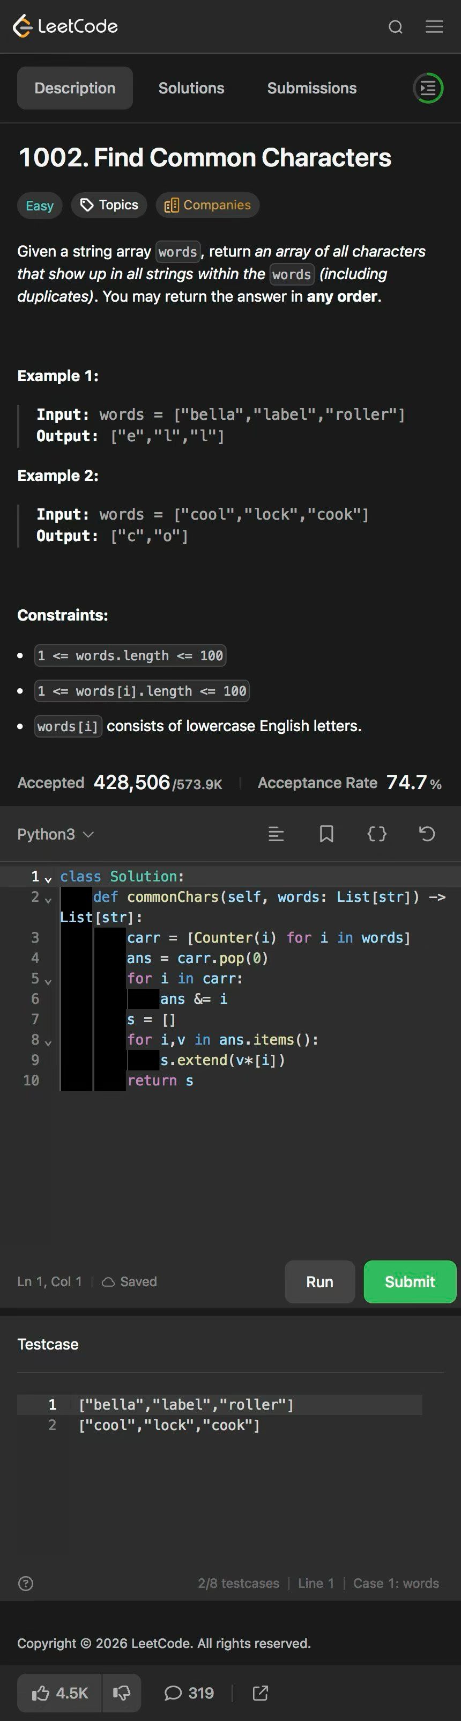The image size is (461, 1721).
Task: Click the 'Case 1: words' status text
Action: coord(396,1583)
